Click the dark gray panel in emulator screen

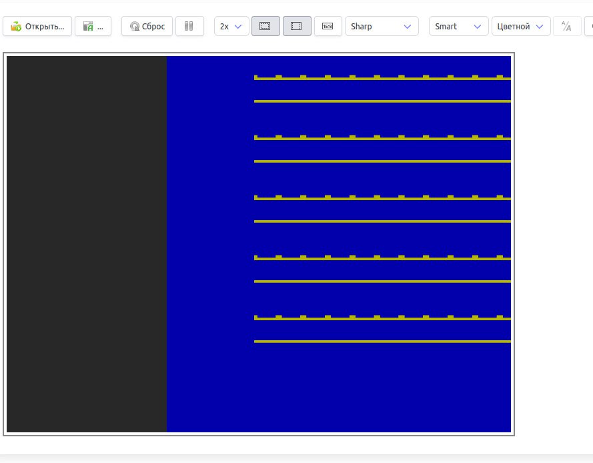pos(86,244)
